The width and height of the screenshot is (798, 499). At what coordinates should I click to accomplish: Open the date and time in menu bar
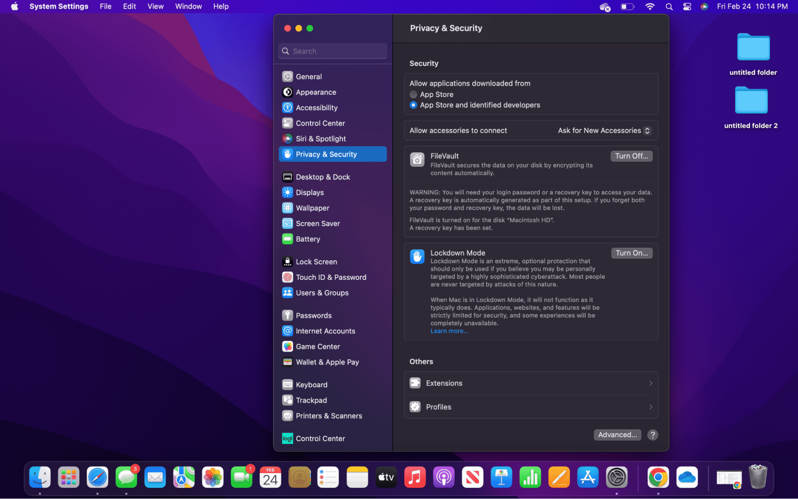click(752, 6)
